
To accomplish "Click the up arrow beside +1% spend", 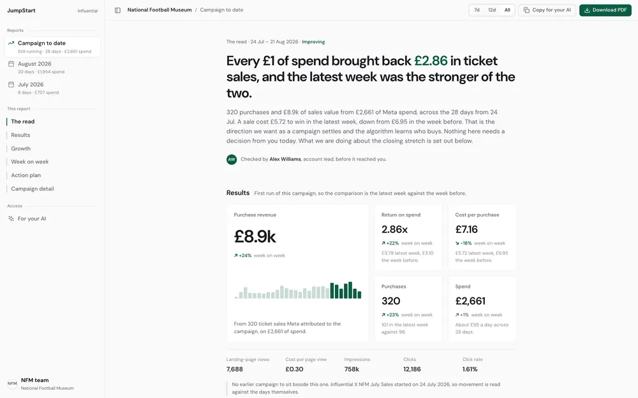I will tap(457, 315).
